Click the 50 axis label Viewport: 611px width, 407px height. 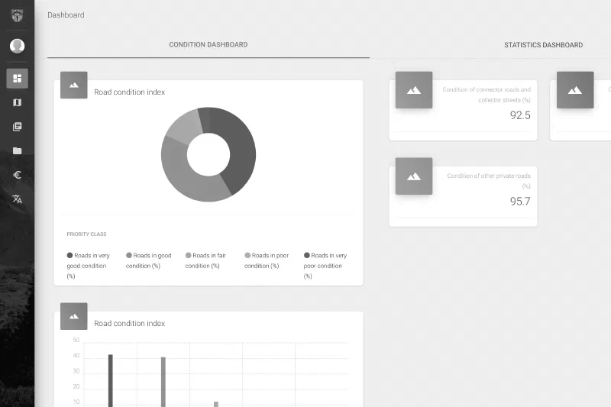[76, 340]
